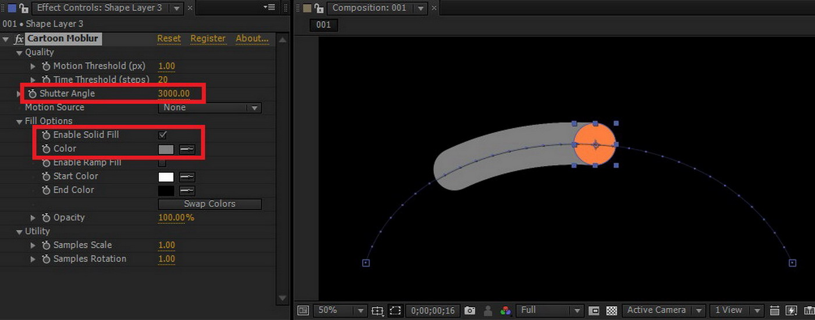
Task: Click the gray solid fill Color swatch
Action: pyautogui.click(x=166, y=149)
